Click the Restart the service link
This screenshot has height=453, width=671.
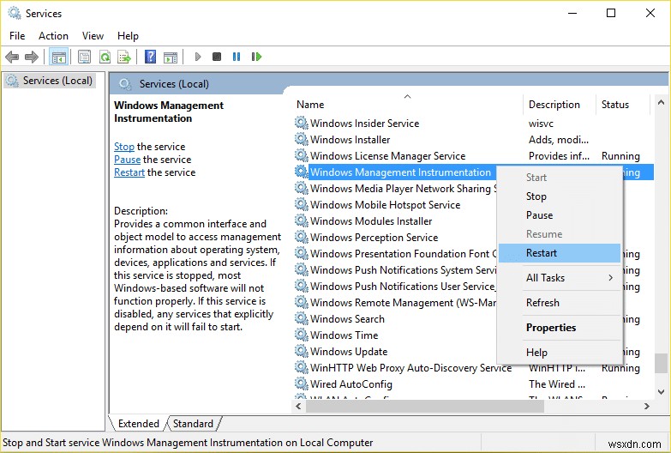129,172
